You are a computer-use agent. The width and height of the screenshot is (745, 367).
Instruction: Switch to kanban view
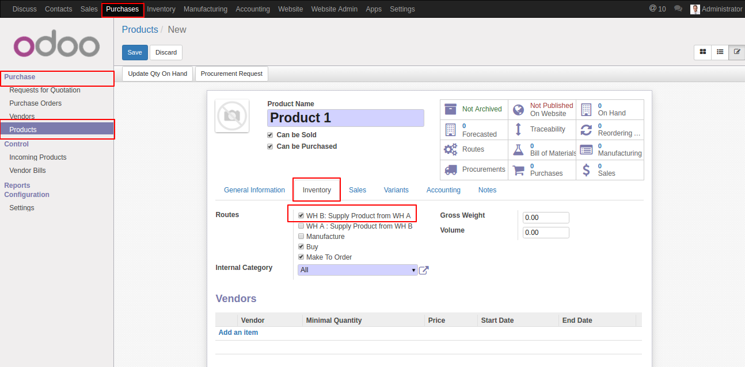(702, 52)
